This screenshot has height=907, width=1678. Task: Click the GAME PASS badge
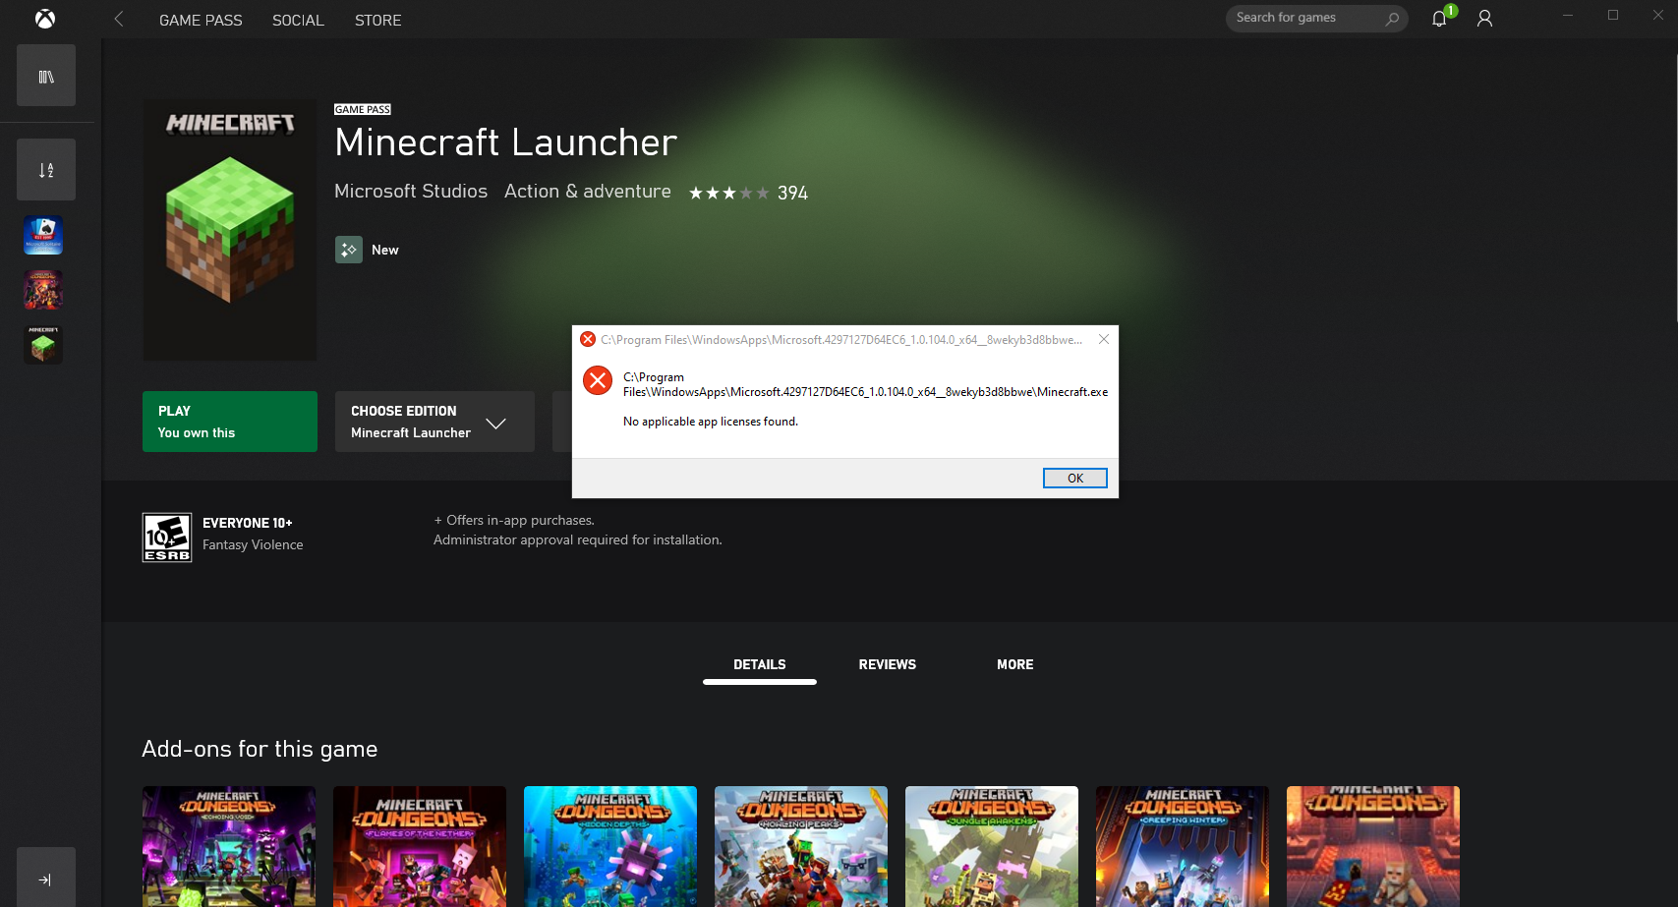click(x=363, y=109)
